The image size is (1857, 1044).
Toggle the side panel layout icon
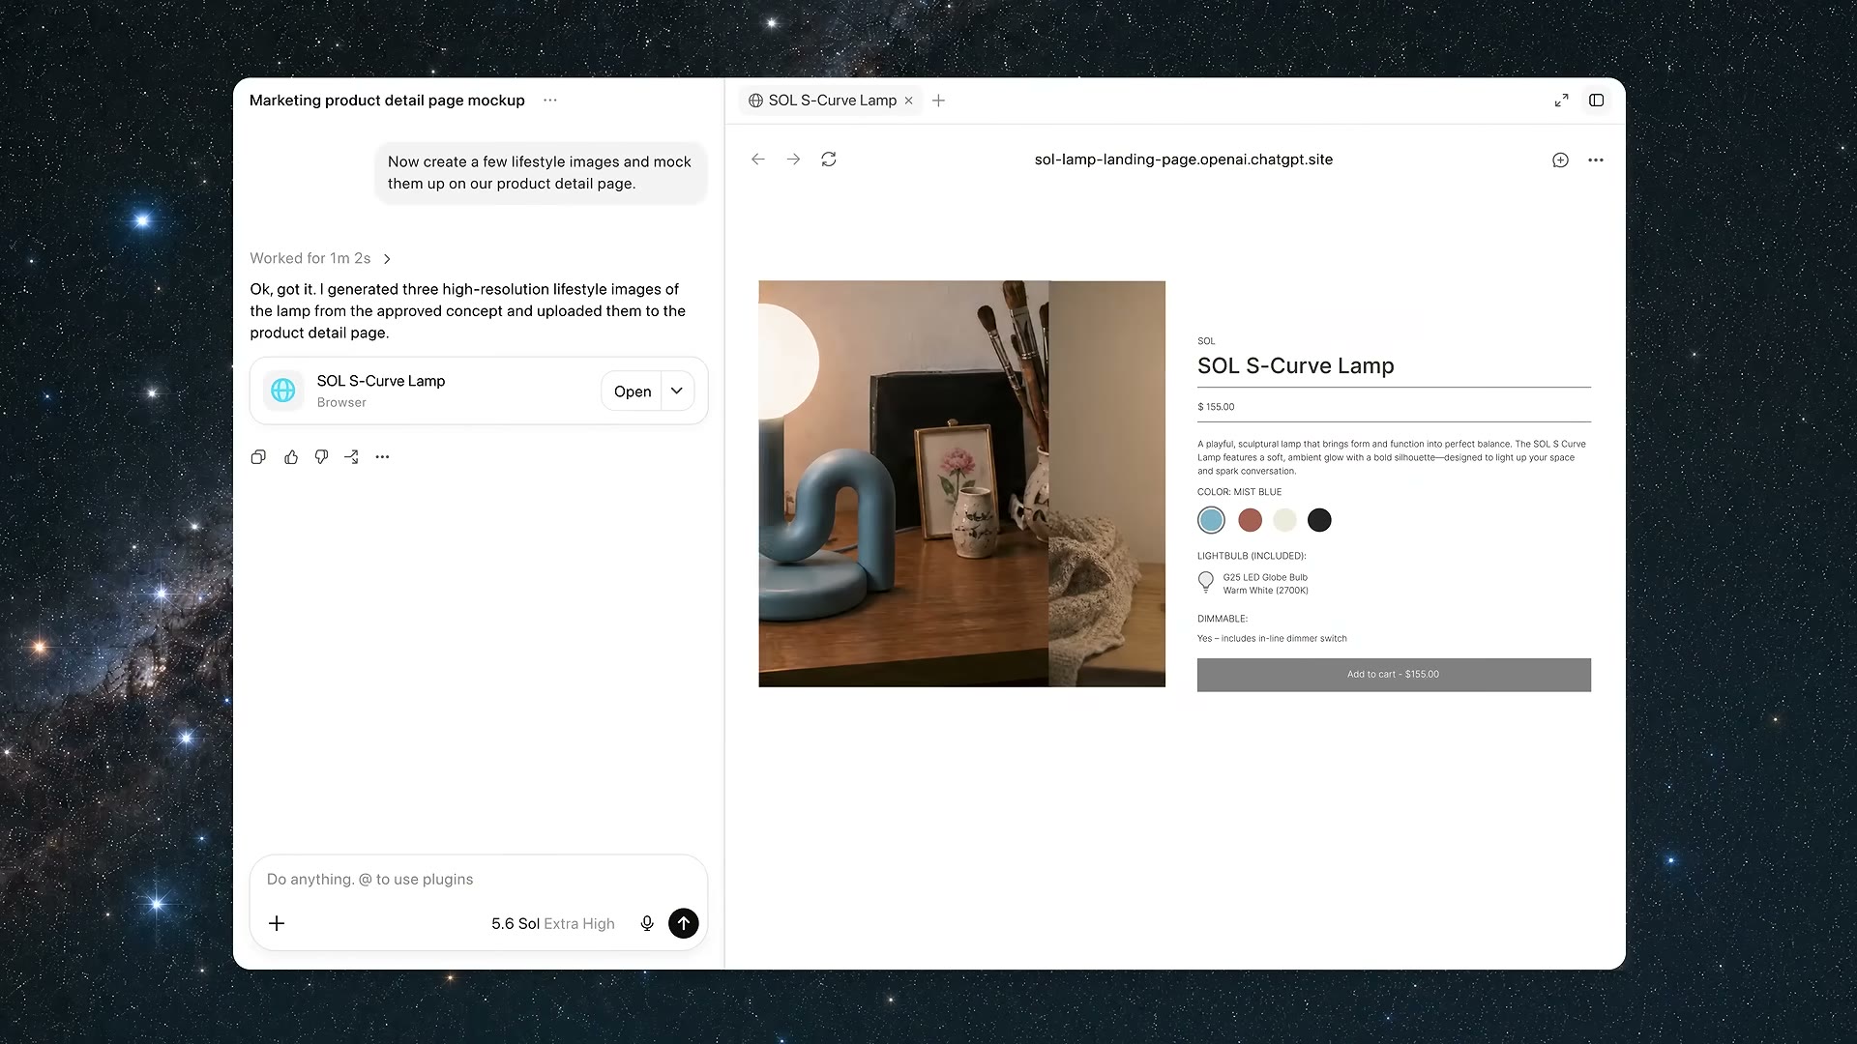1597,101
